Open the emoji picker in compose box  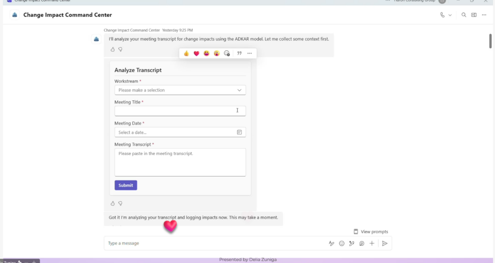coord(342,244)
